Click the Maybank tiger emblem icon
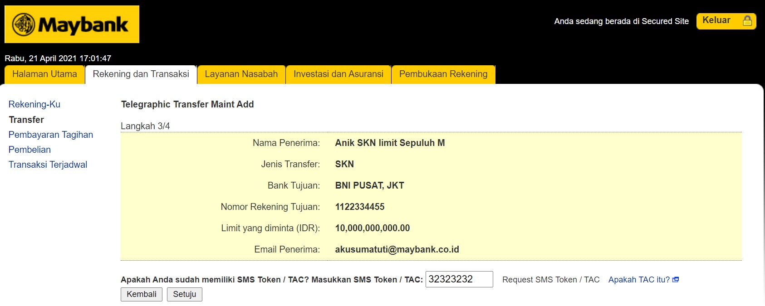Screen dimensions: 765x306 24,24
